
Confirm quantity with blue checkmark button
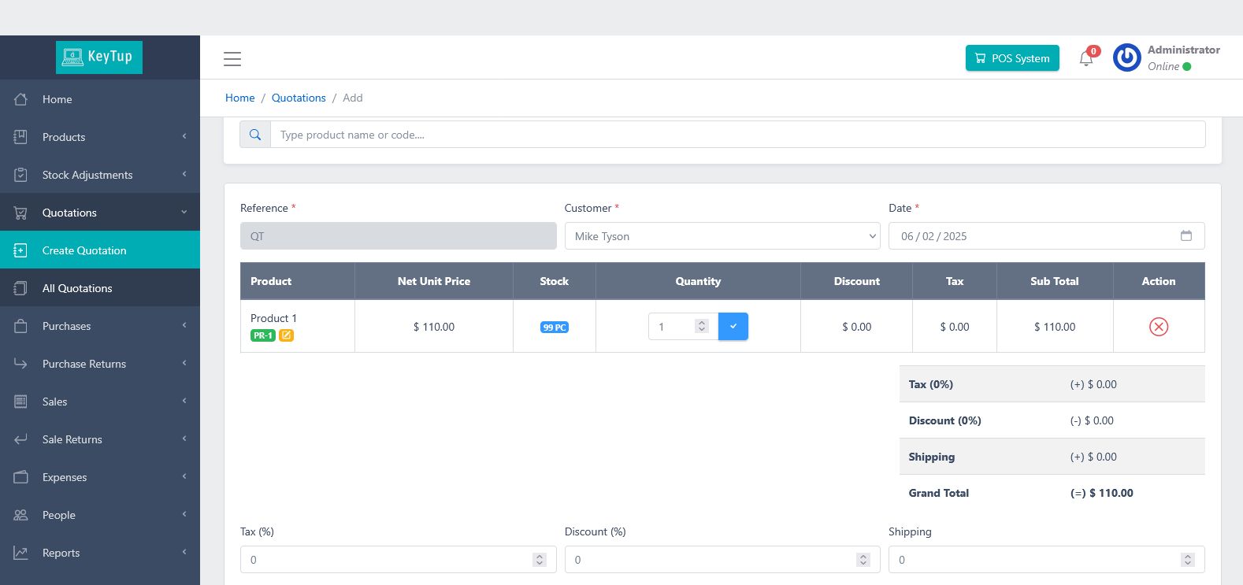click(x=733, y=327)
